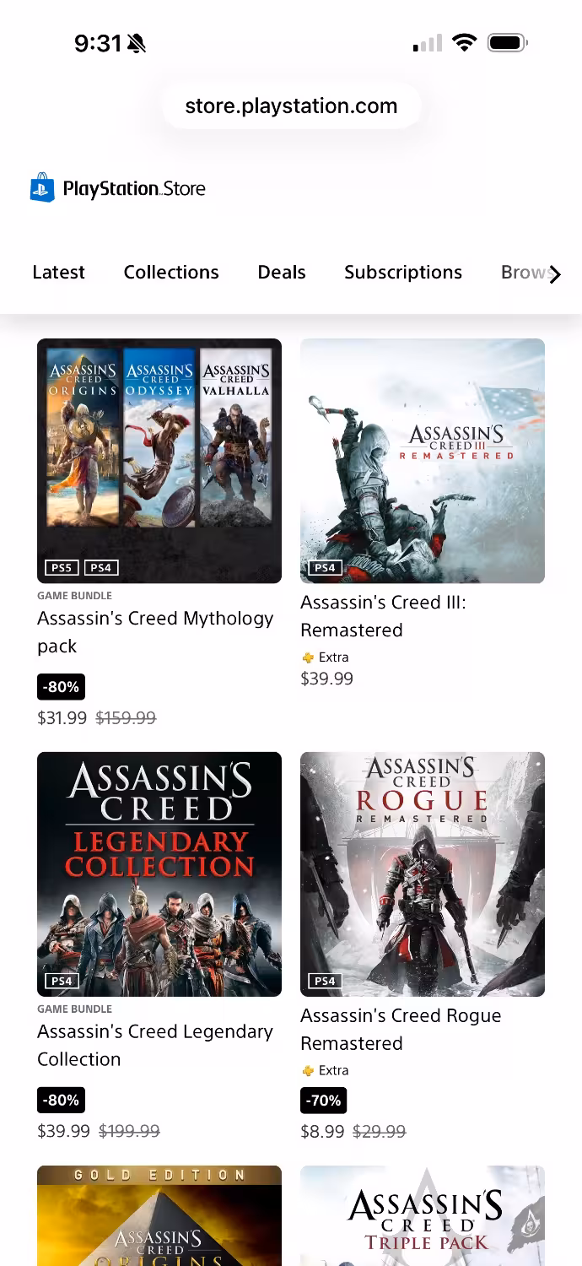Tap the Wi-Fi icon in status bar
Viewport: 582px width, 1266px height.
pyautogui.click(x=463, y=42)
